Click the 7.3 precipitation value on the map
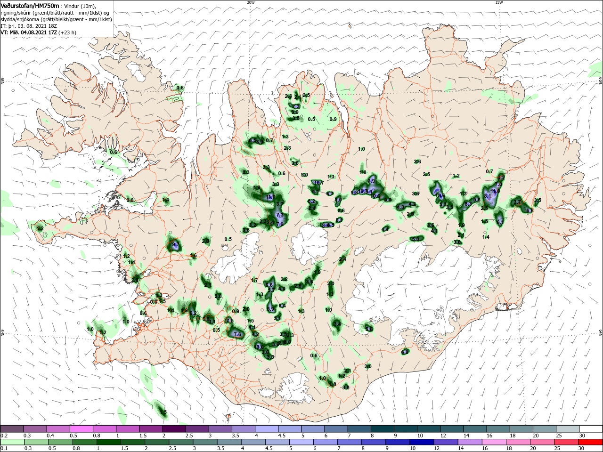Viewport: 603px width, 452px height. [x=279, y=215]
